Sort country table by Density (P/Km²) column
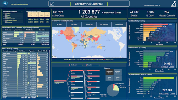This screenshot has height=100, width=178. [42, 51]
